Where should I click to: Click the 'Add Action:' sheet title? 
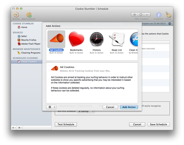click(53, 26)
